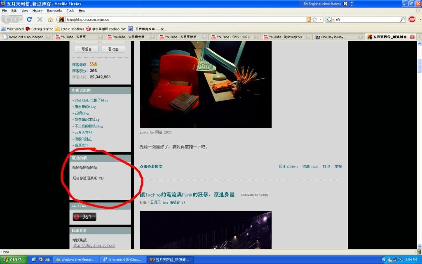Open the 石頭blog link
The image size is (422, 264).
[x=82, y=113]
